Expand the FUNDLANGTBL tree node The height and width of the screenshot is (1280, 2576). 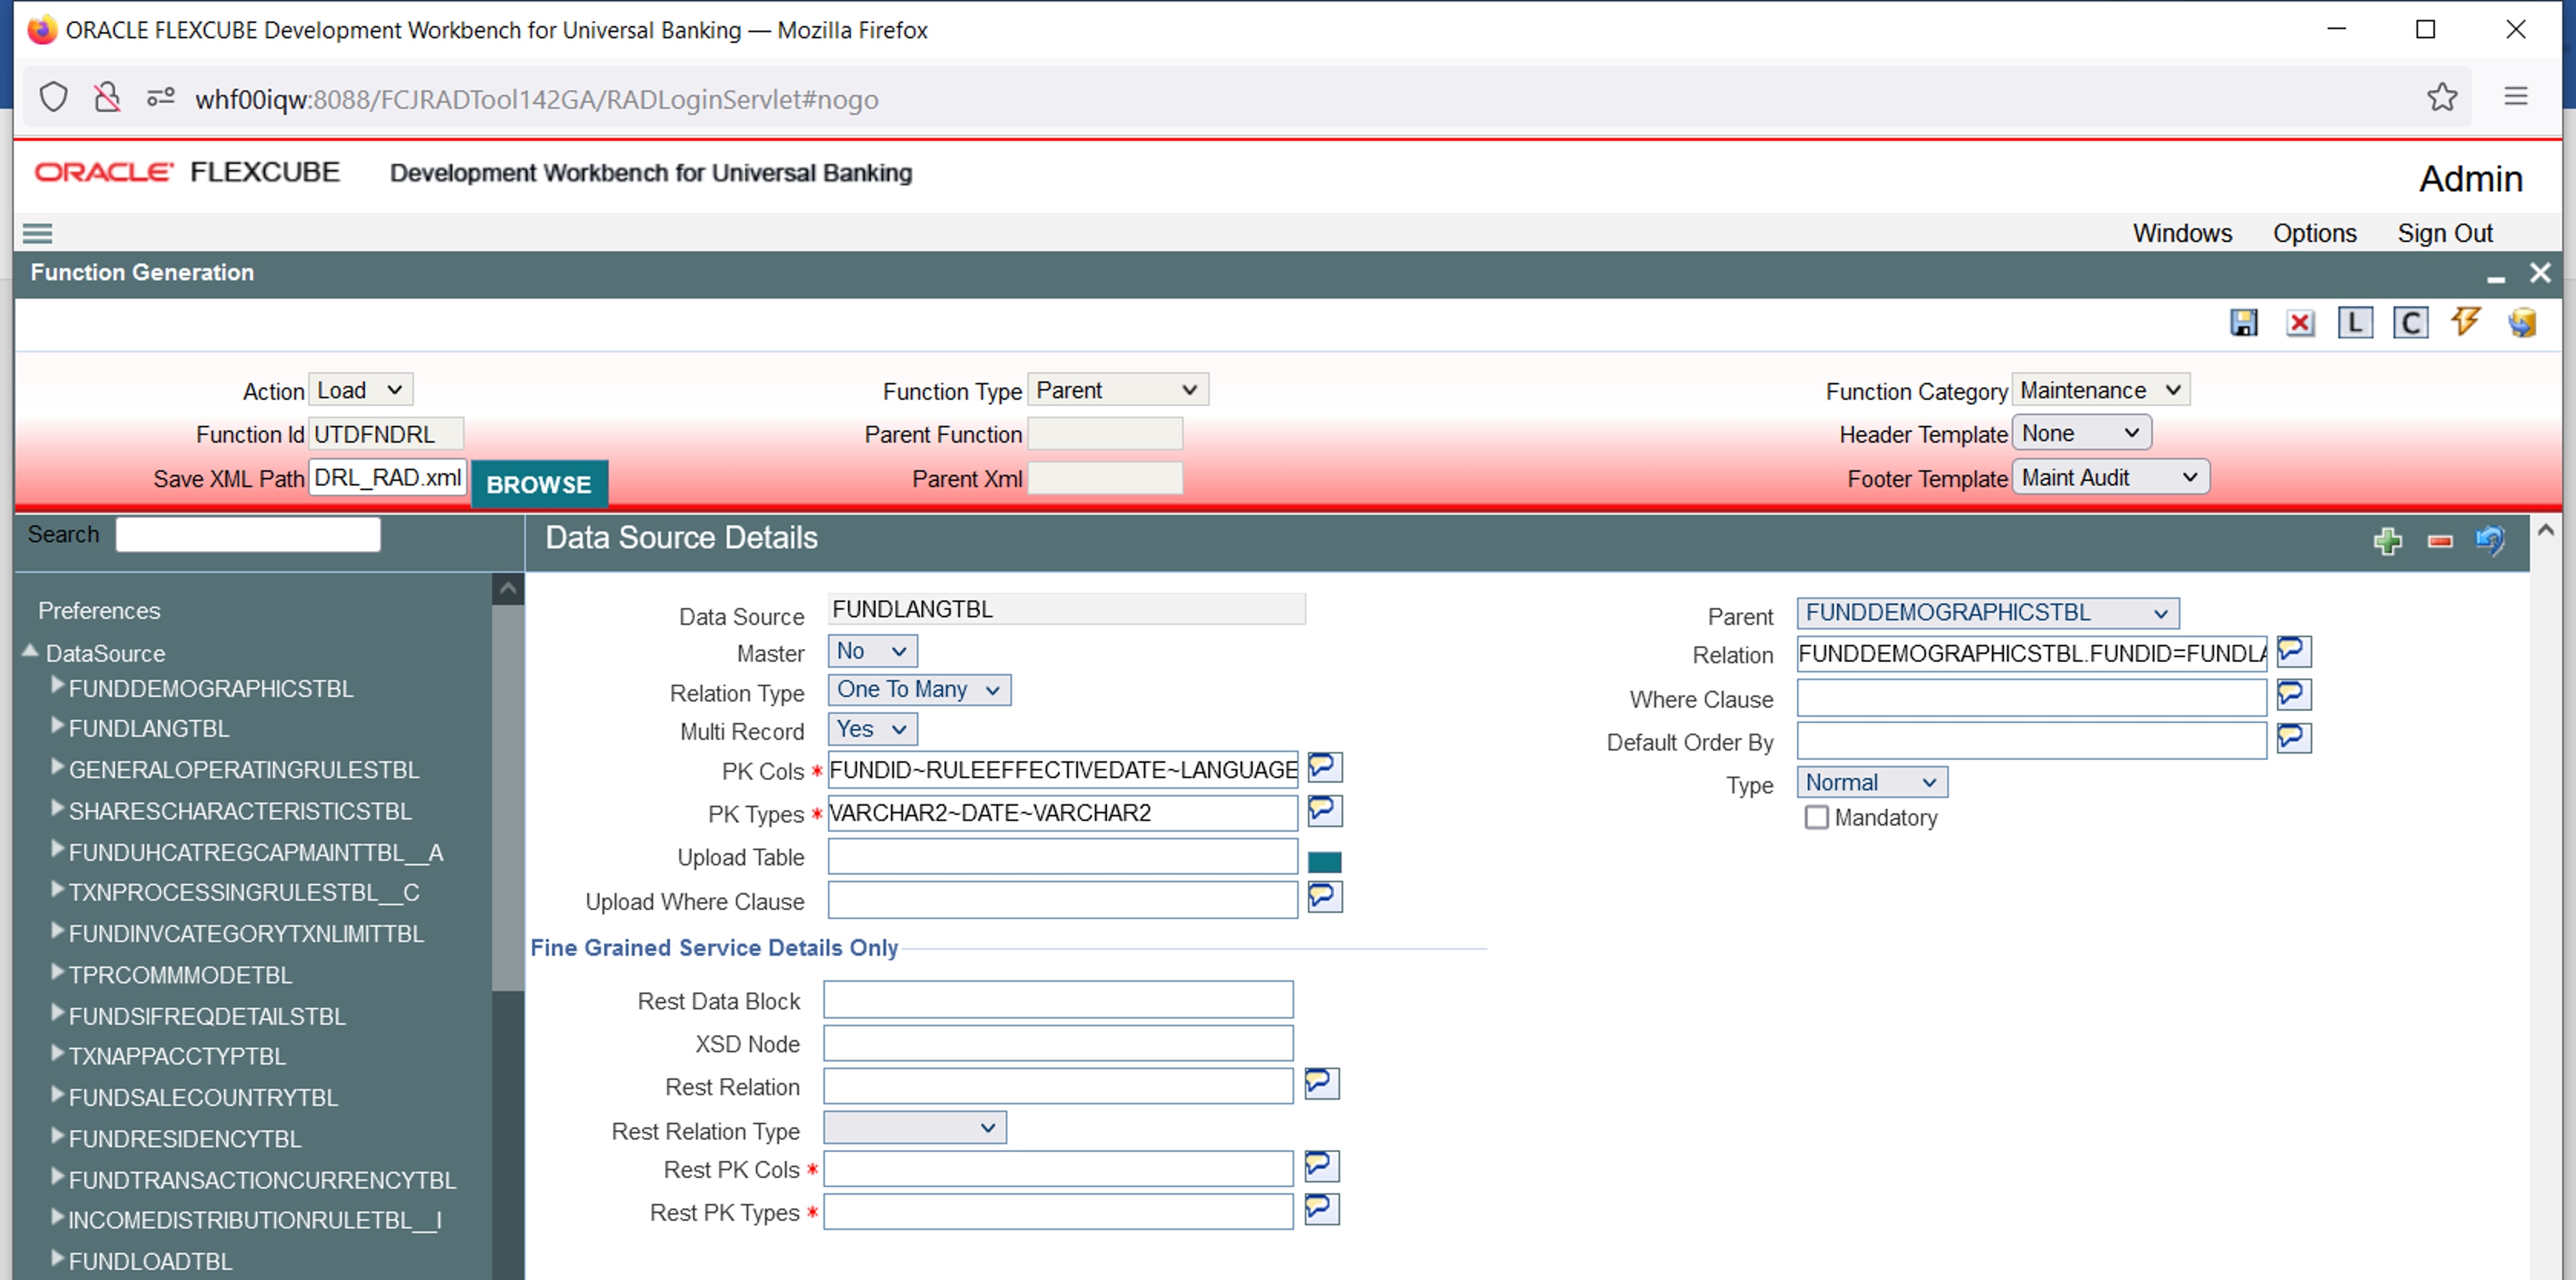tap(58, 726)
